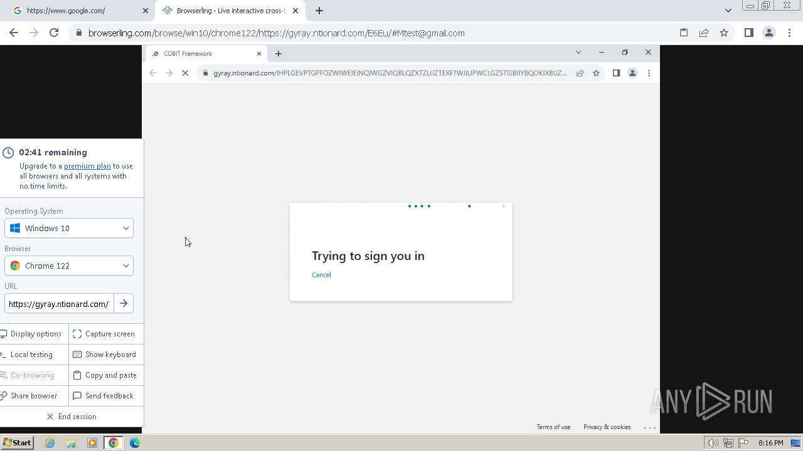The image size is (803, 451).
Task: Select the Browserling Live interactive tab
Action: click(230, 11)
